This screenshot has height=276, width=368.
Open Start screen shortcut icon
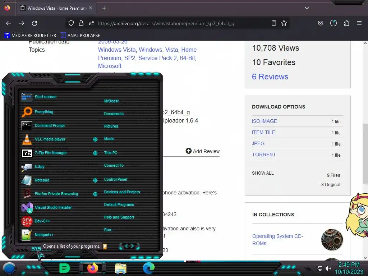click(27, 97)
